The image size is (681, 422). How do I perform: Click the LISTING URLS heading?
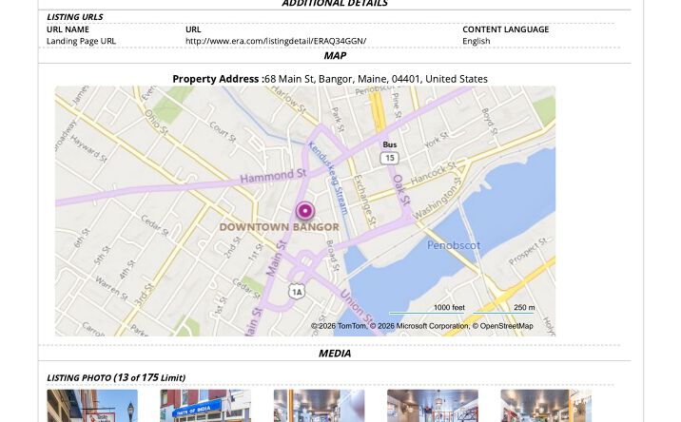click(75, 17)
